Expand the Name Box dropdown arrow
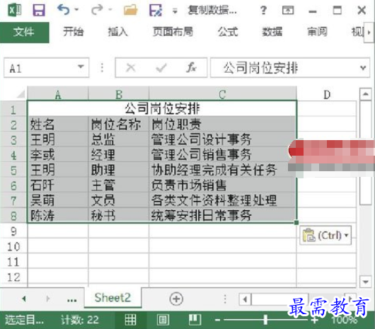The height and width of the screenshot is (329, 375). click(81, 67)
